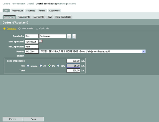The width and height of the screenshot is (159, 122).
Task: Go to Estat comptable tab
Action: tap(63, 17)
